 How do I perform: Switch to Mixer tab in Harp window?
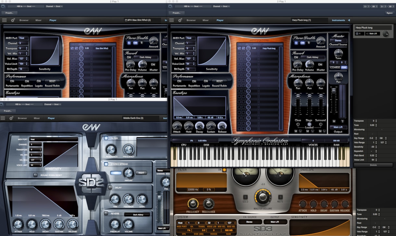pyautogui.click(x=205, y=20)
